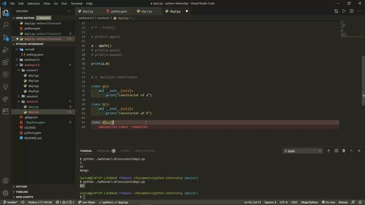This screenshot has width=365, height=205.
Task: Open the Run and Debug view
Action: coord(6,50)
